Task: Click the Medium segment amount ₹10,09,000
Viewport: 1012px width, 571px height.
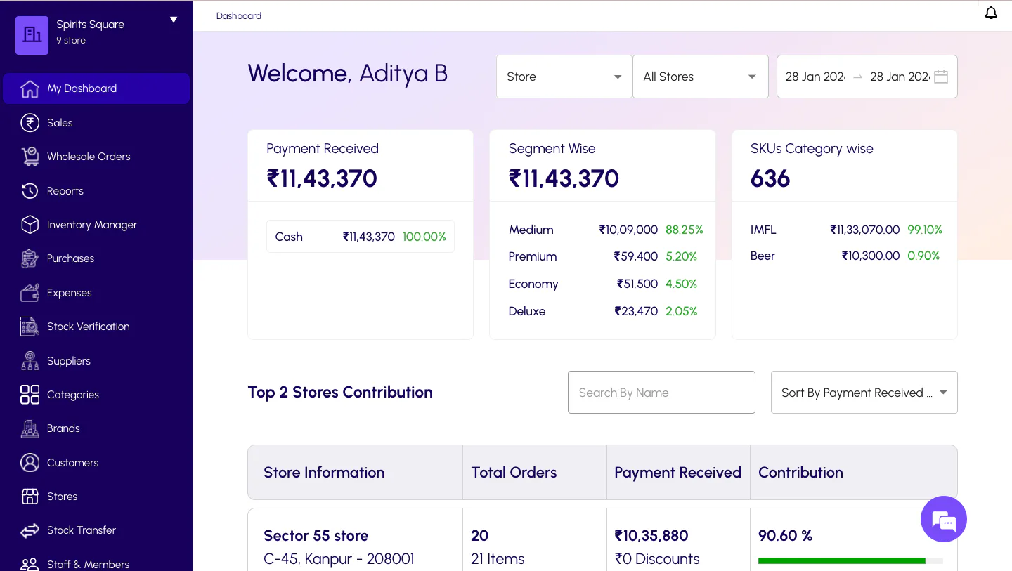Action: [628, 230]
